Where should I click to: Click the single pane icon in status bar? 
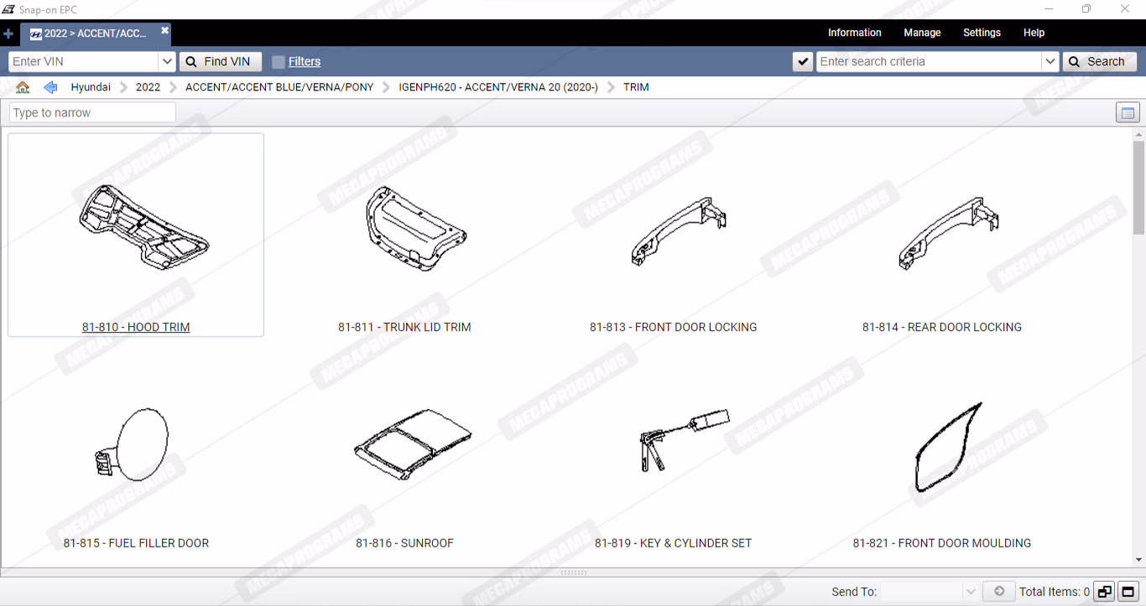point(1128,592)
